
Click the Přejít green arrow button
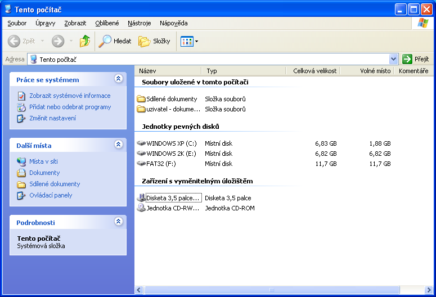click(x=407, y=59)
